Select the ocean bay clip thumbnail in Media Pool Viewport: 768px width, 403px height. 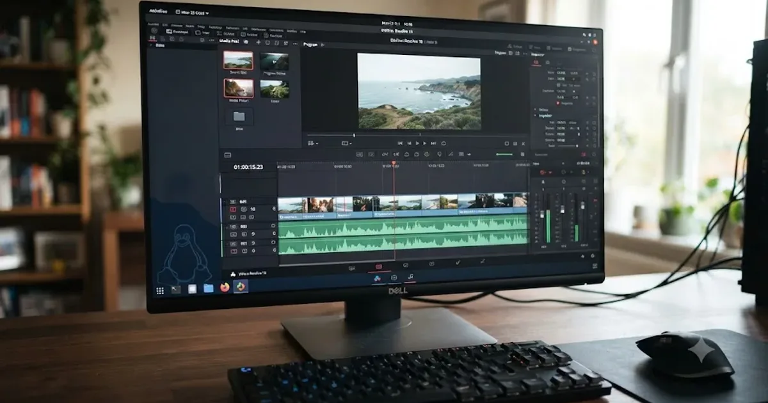pyautogui.click(x=239, y=60)
